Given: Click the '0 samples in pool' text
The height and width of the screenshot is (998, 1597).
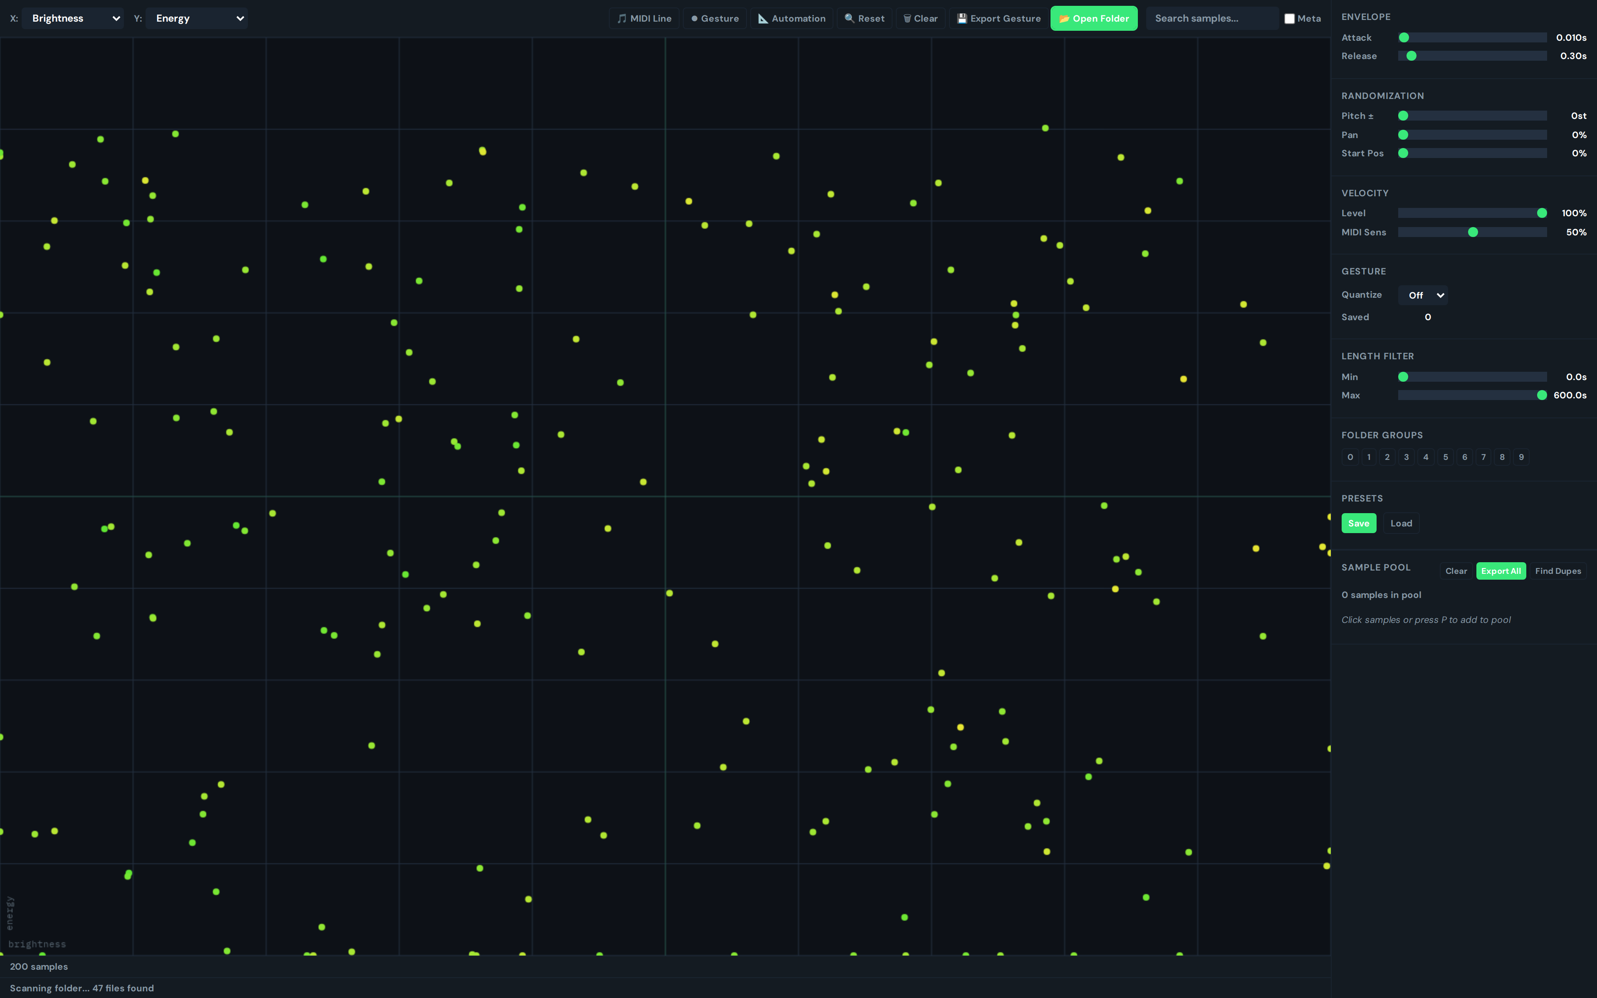Looking at the screenshot, I should 1381,595.
